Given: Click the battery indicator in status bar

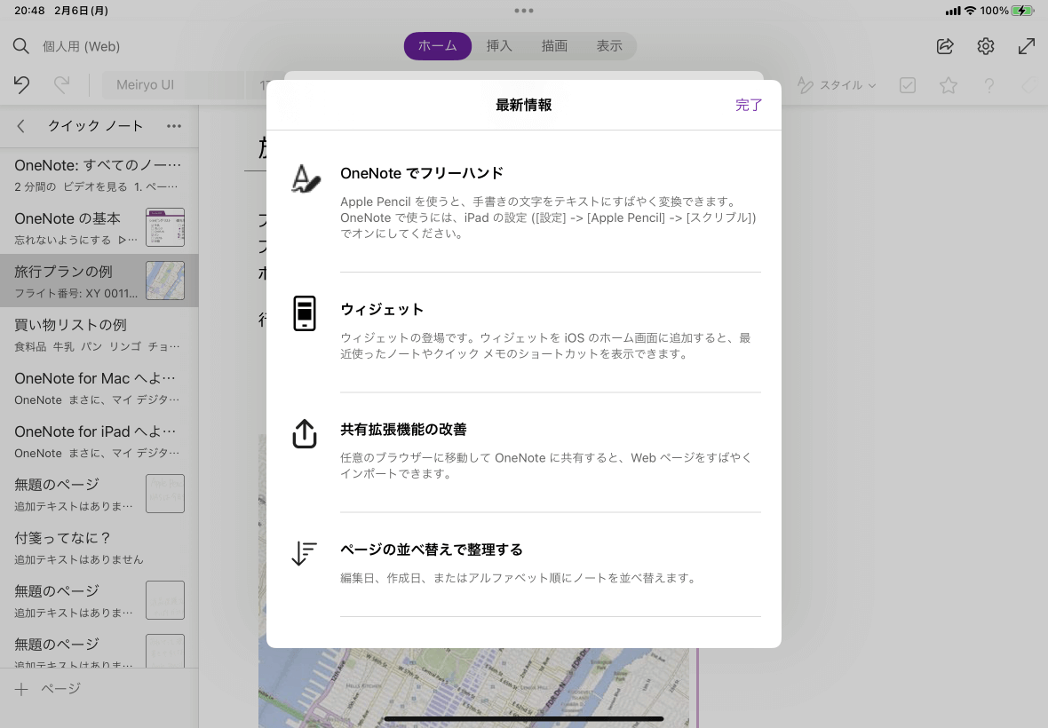Looking at the screenshot, I should (x=1022, y=11).
